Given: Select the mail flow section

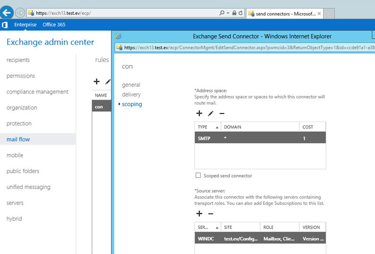Looking at the screenshot, I should (x=38, y=139).
